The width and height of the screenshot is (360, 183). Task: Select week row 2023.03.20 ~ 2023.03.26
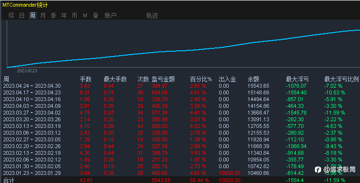(180, 119)
